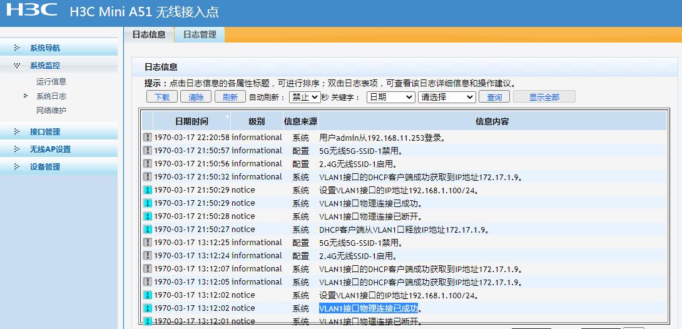Select 21:50:28 VLAN1接口物理连接已断开 message
Viewport: 682px width, 329px height.
[x=371, y=216]
